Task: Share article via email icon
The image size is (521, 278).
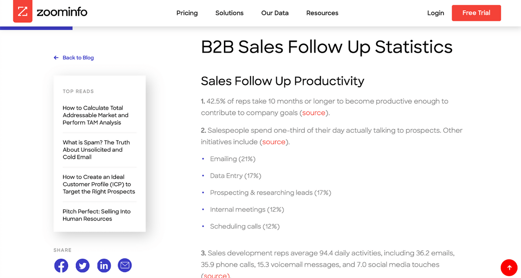Action: click(125, 265)
